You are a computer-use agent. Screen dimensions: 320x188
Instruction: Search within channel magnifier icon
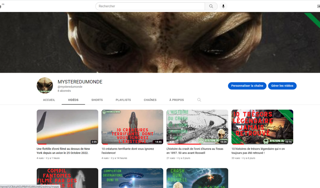pyautogui.click(x=199, y=100)
